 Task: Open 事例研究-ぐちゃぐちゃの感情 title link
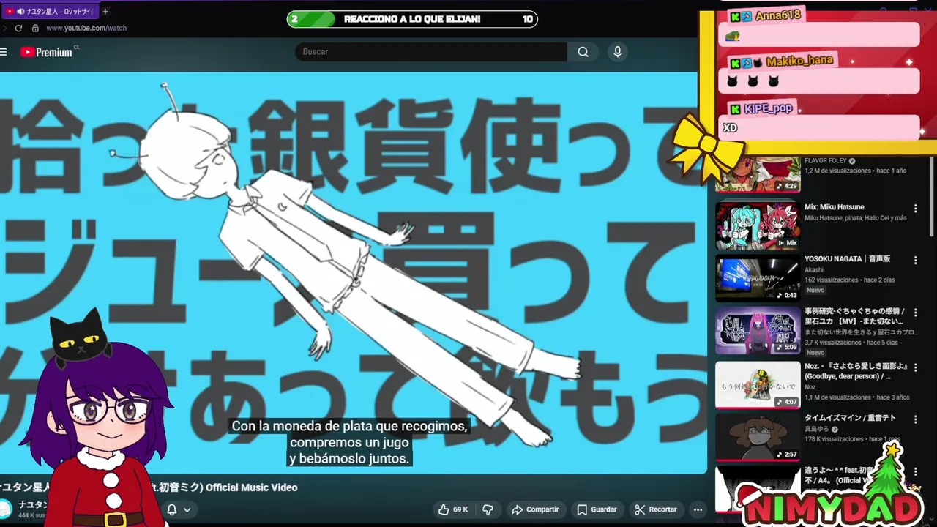click(854, 316)
